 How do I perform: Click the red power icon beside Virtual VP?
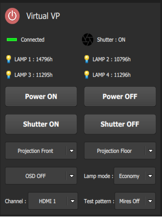pyautogui.click(x=12, y=16)
